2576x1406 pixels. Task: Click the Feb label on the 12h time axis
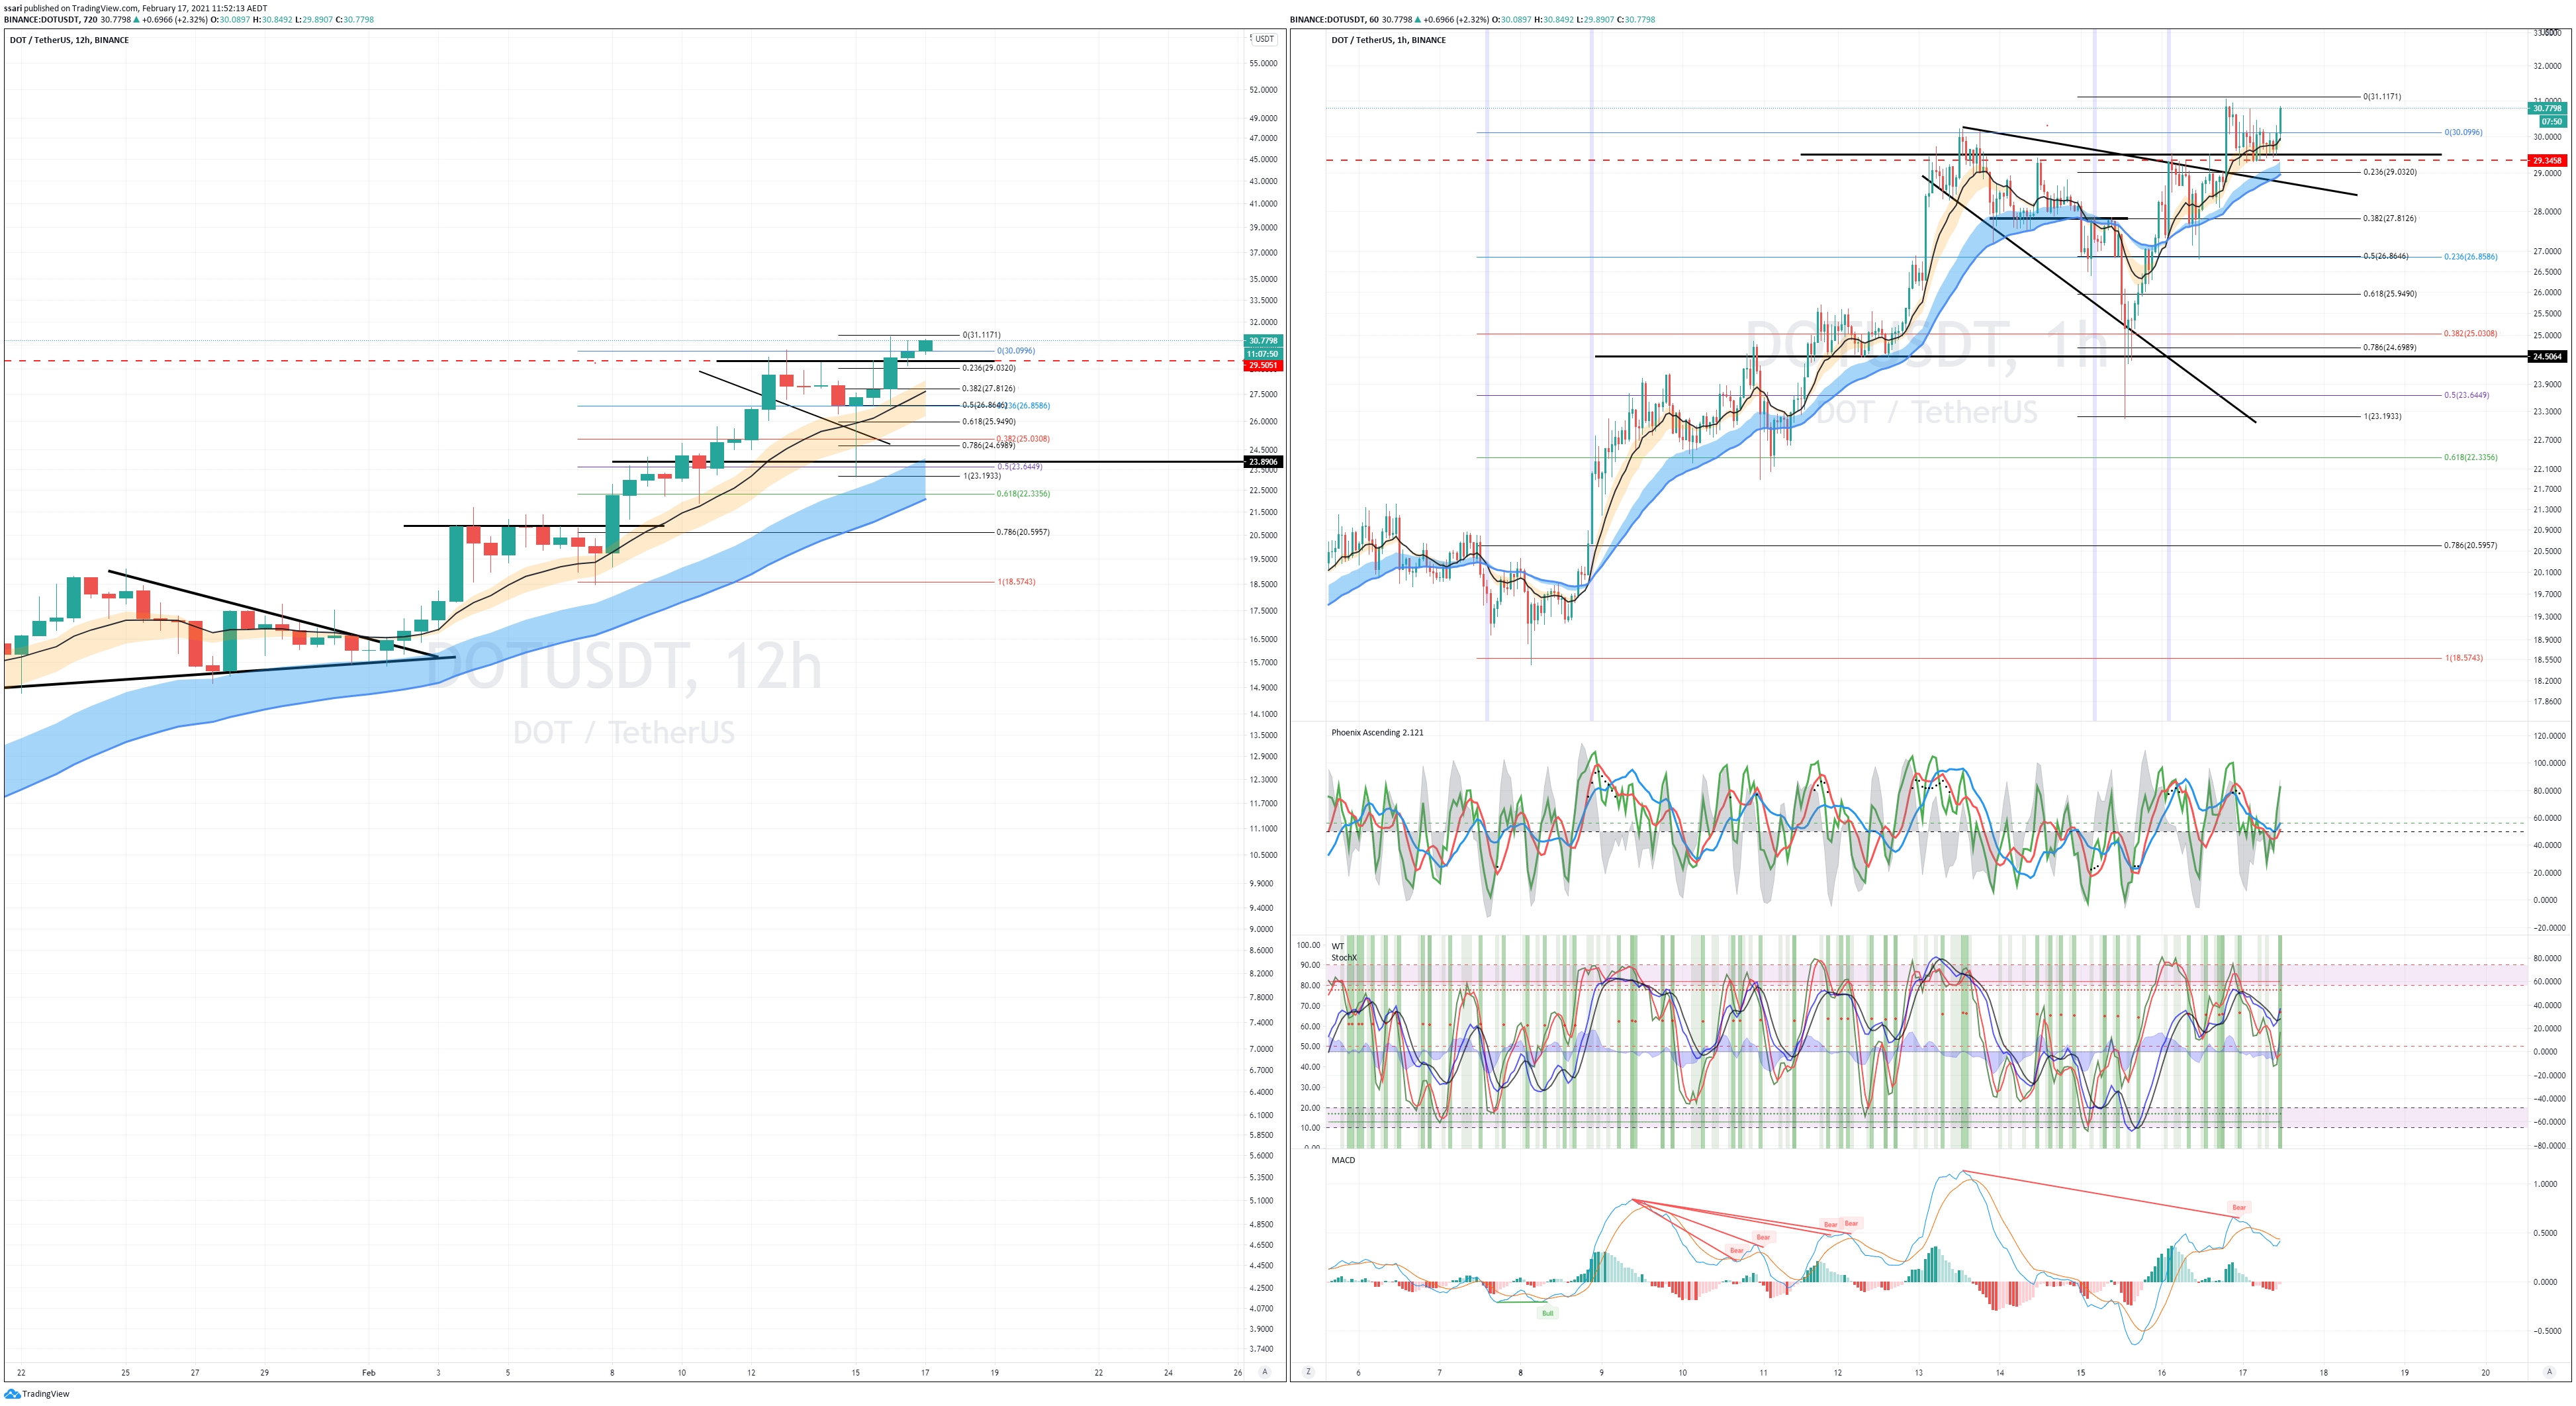point(368,1373)
